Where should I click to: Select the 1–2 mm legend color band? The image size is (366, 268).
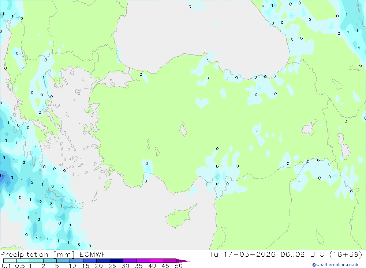tap(37, 261)
